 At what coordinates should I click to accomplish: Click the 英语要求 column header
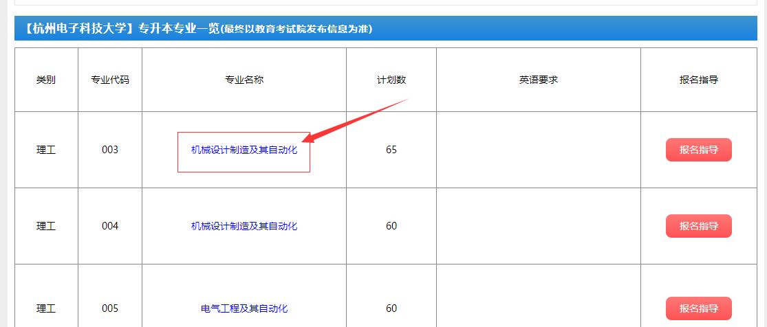tap(538, 80)
